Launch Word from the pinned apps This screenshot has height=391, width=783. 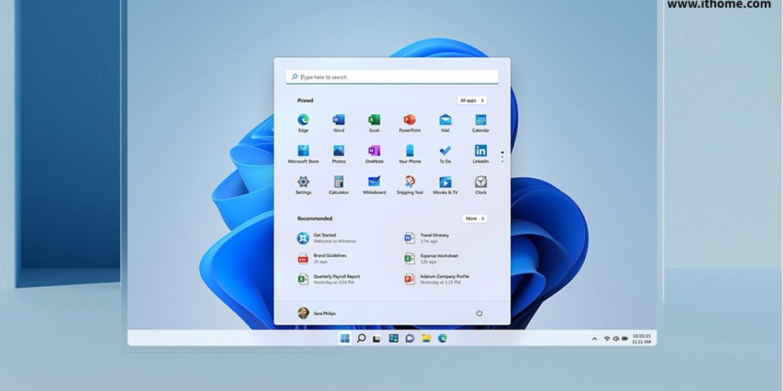pyautogui.click(x=339, y=121)
